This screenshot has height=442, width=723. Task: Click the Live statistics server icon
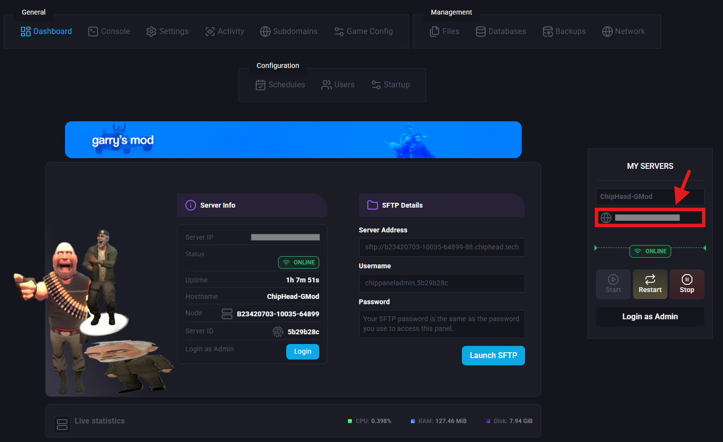[x=62, y=425]
